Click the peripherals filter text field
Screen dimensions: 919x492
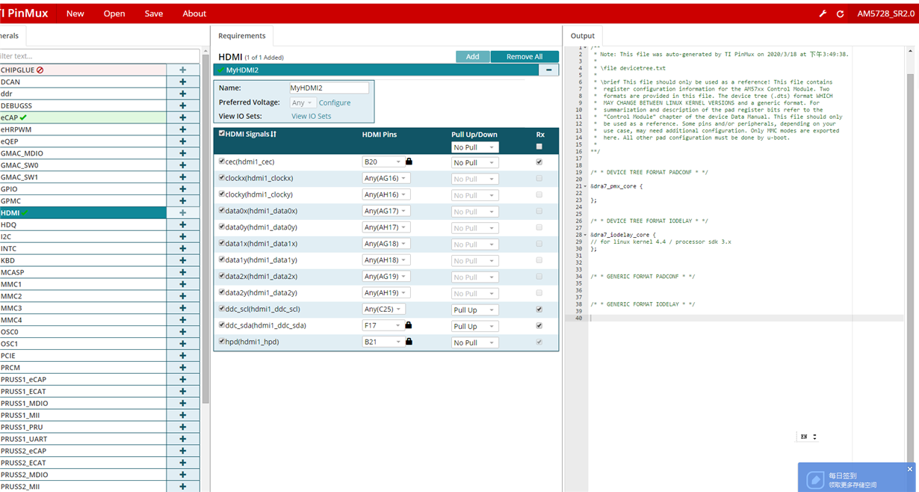point(99,56)
